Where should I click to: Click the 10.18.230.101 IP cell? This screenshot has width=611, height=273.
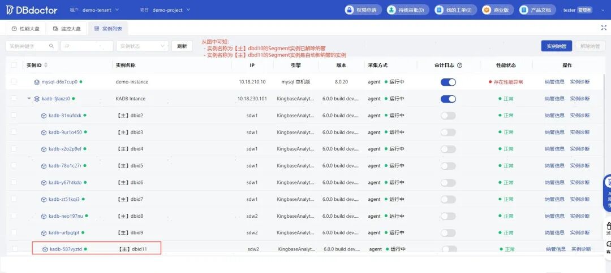pyautogui.click(x=252, y=99)
